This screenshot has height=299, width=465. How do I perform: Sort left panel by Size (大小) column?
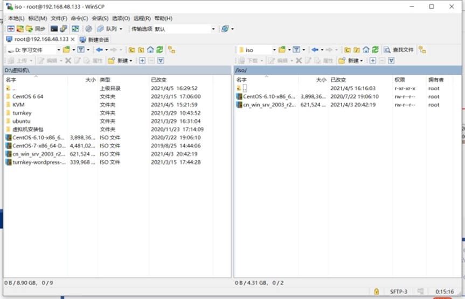point(83,80)
